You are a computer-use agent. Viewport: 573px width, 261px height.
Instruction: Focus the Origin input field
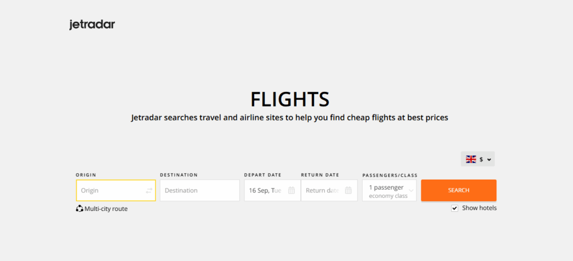[x=116, y=190]
